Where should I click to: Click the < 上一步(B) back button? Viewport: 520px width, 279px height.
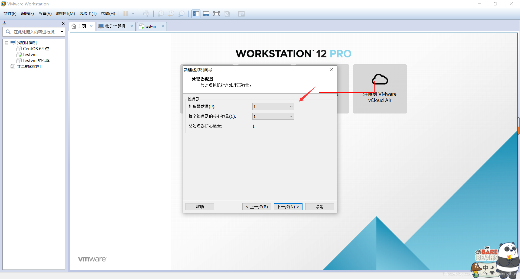(257, 207)
